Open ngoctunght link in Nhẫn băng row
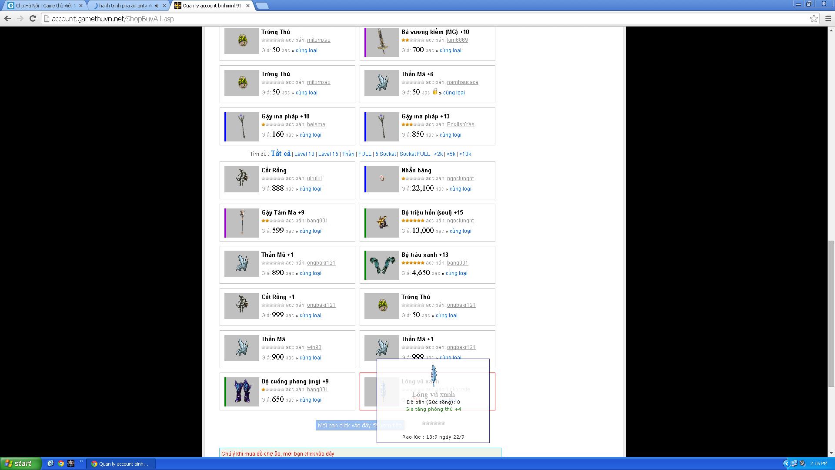This screenshot has height=470, width=835. 461,178
